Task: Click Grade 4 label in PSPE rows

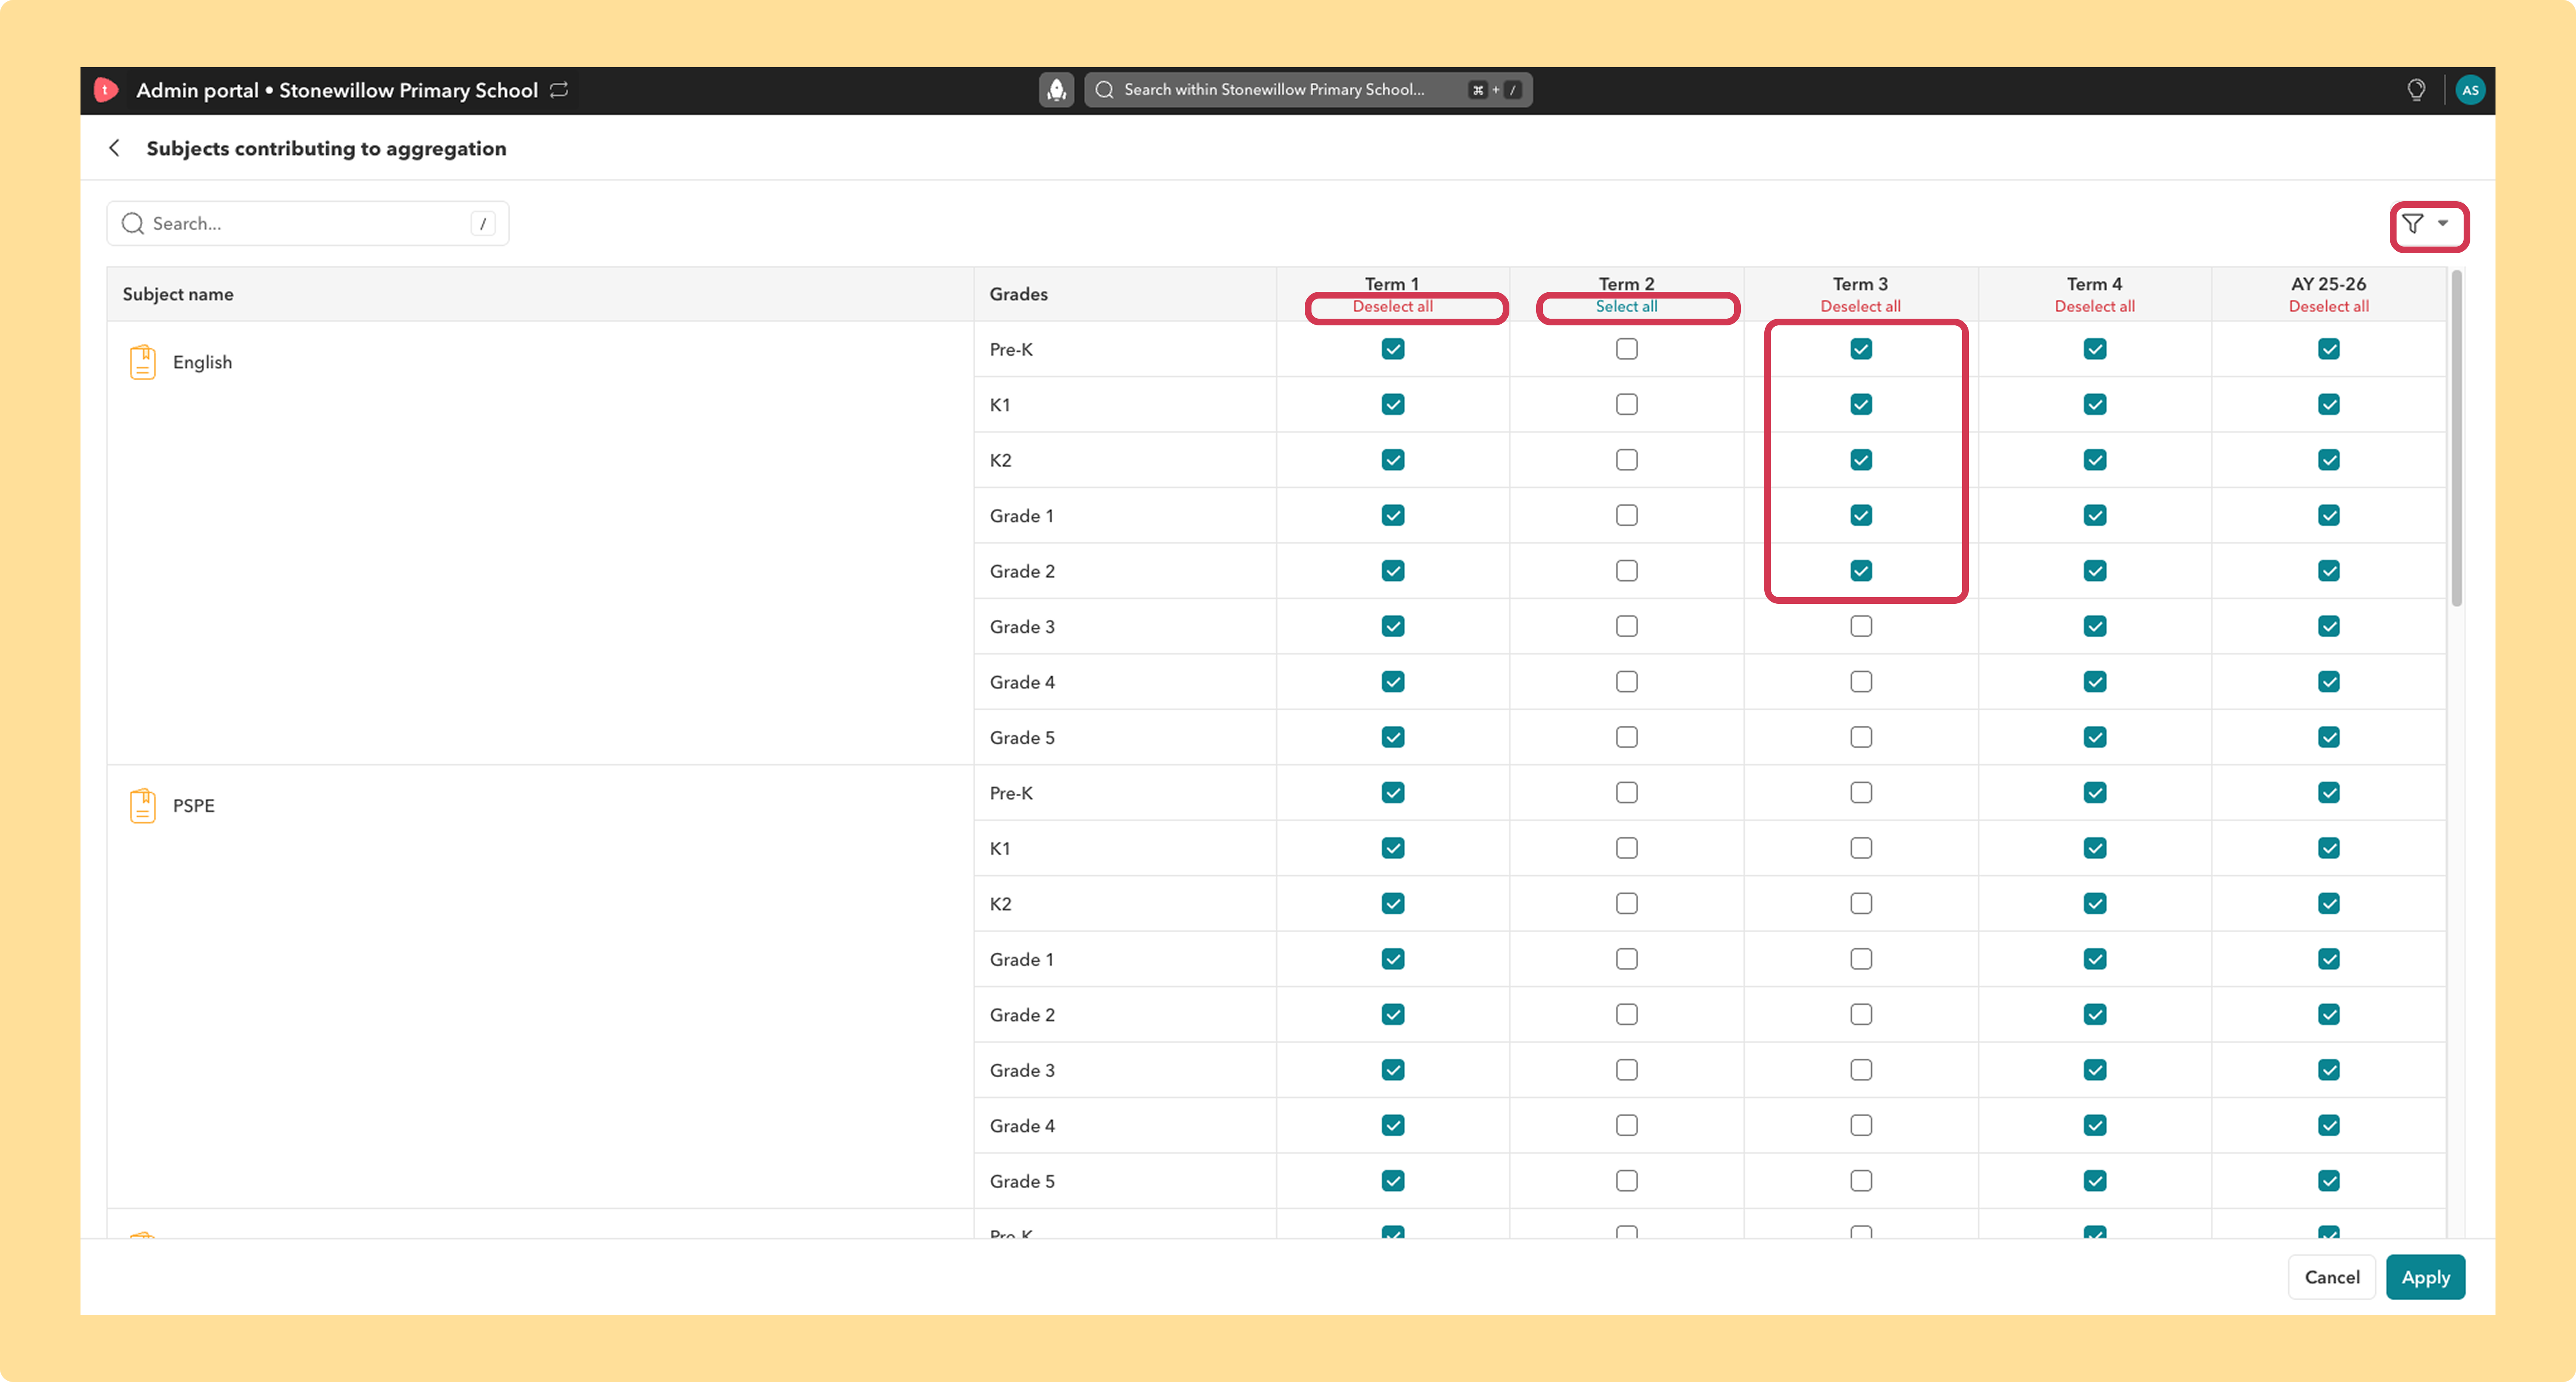Action: [x=1022, y=1126]
